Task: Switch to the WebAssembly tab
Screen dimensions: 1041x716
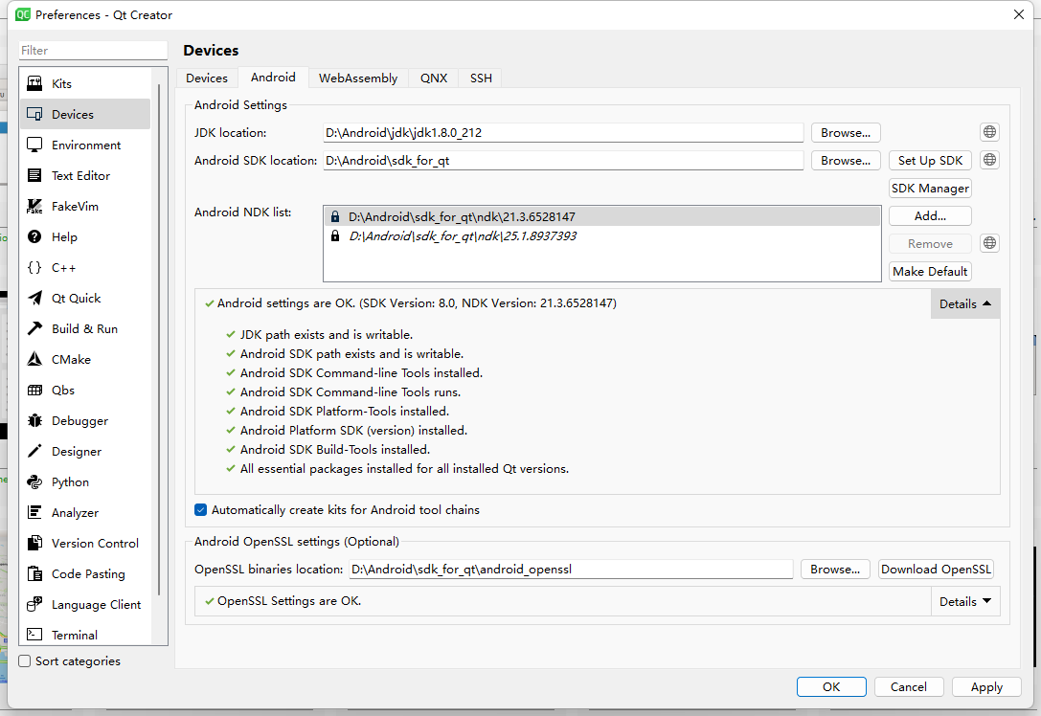Action: point(358,78)
